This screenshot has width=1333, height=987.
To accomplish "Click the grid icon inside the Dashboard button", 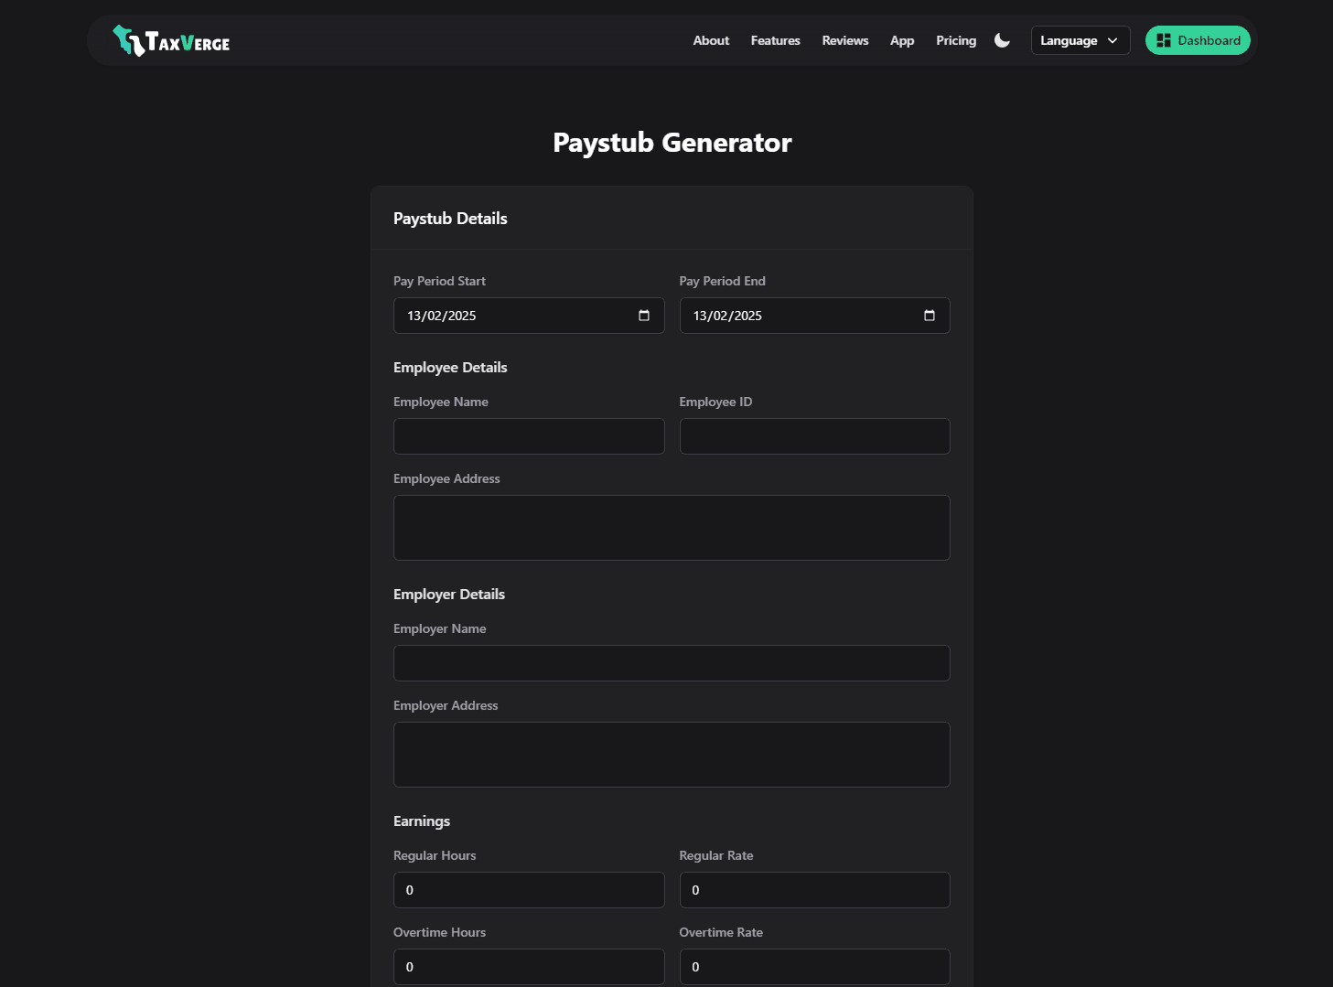I will (x=1164, y=39).
